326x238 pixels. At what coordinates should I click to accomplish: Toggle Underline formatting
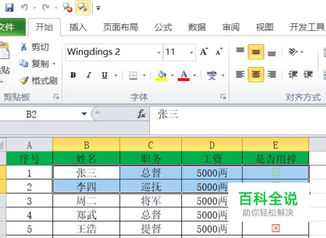coord(104,75)
